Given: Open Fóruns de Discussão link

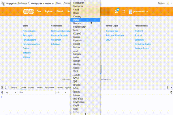Looking at the screenshot, I should (59, 35).
